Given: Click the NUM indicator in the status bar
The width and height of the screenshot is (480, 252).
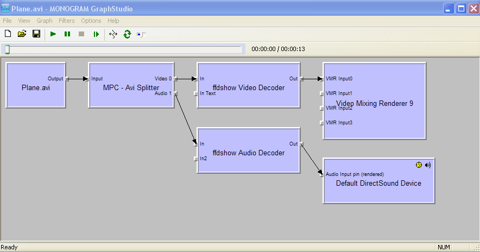Looking at the screenshot, I should (444, 247).
